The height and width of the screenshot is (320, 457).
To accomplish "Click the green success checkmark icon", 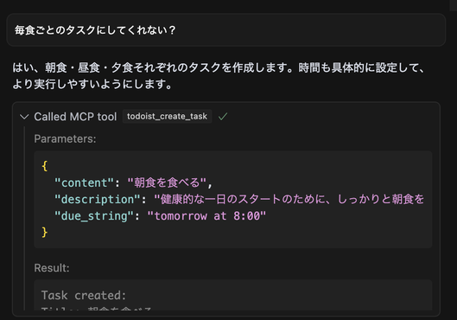I will click(x=223, y=117).
